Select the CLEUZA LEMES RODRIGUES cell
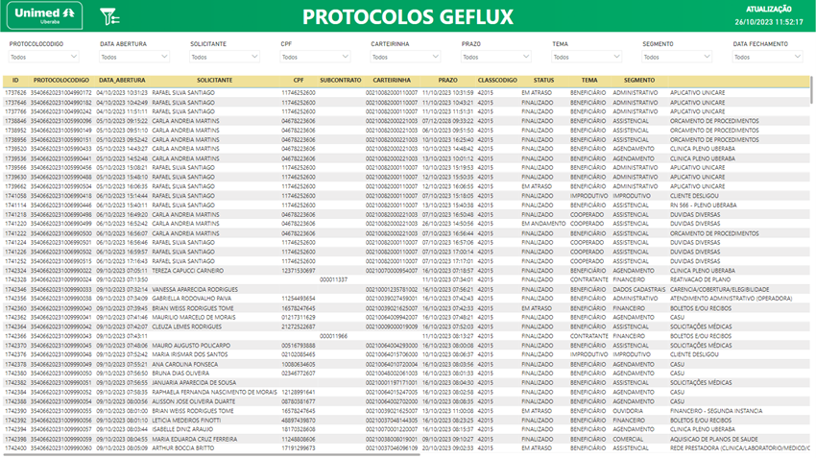The image size is (816, 458). pyautogui.click(x=186, y=326)
